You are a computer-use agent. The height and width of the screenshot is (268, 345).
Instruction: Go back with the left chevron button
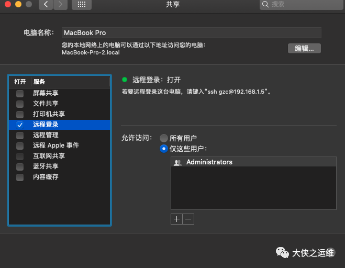tap(46, 4)
